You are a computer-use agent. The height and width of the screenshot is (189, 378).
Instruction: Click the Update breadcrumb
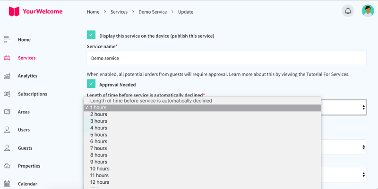(x=186, y=12)
